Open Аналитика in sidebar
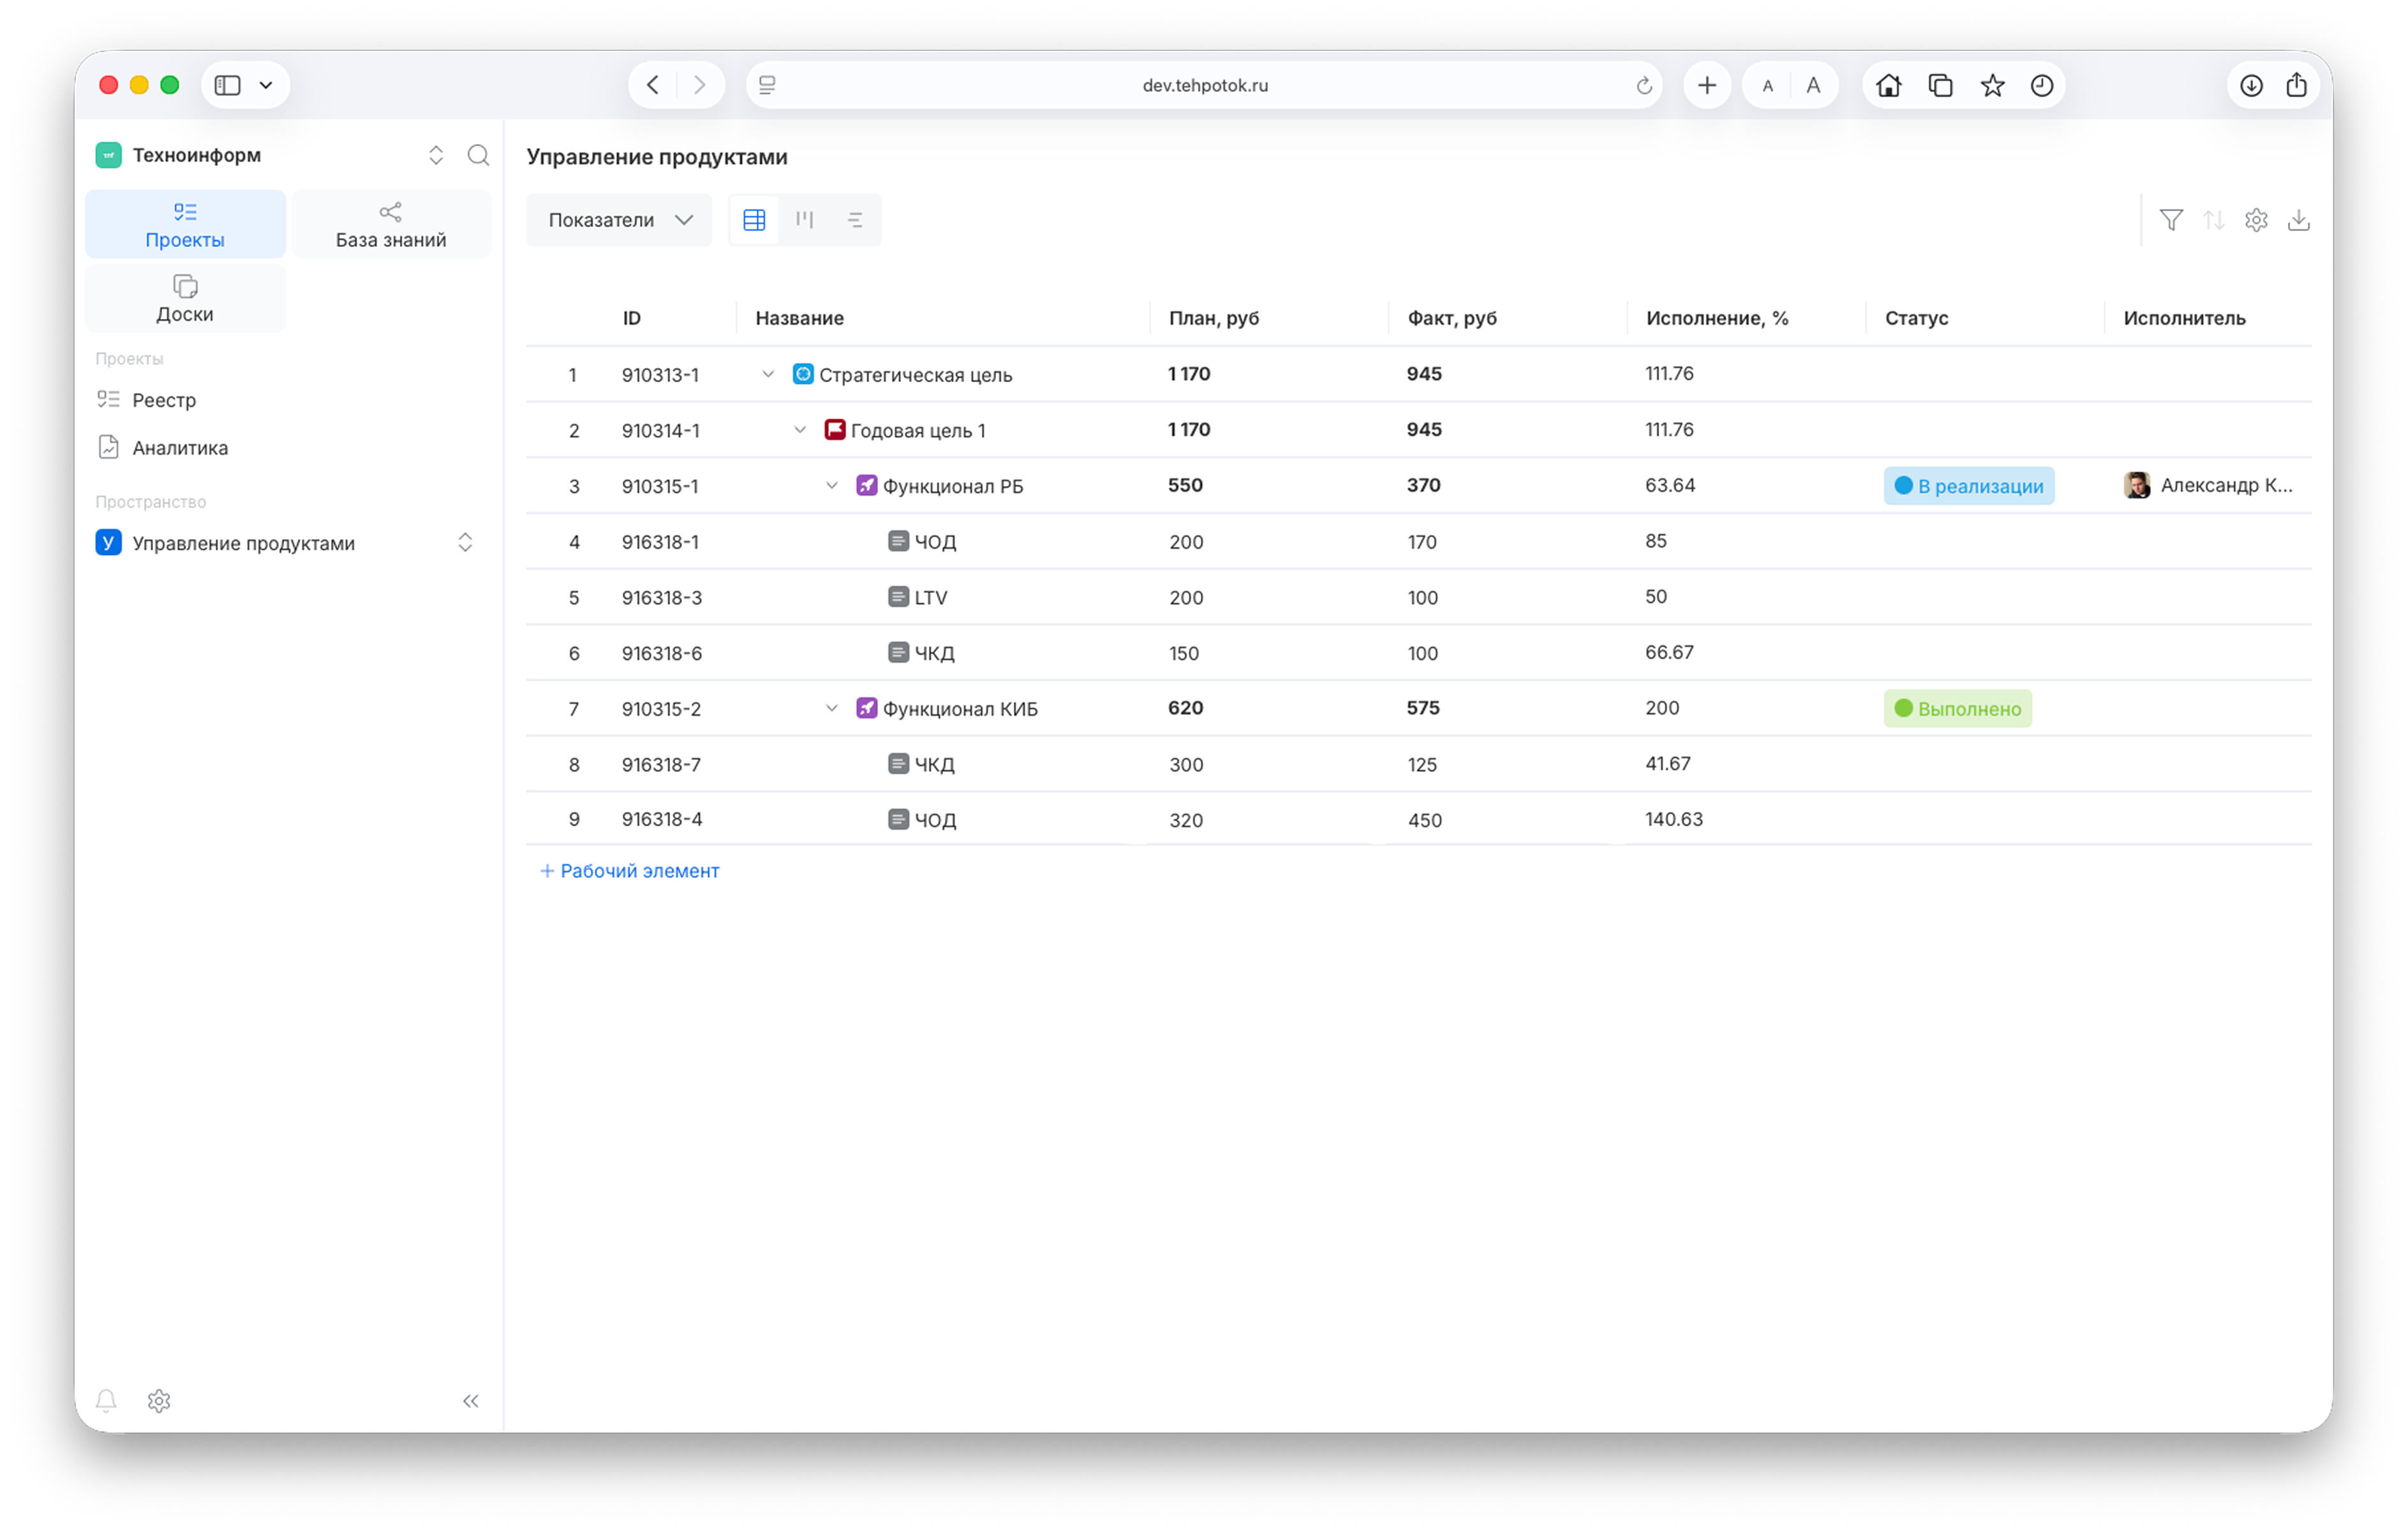The width and height of the screenshot is (2408, 1531). click(x=180, y=448)
